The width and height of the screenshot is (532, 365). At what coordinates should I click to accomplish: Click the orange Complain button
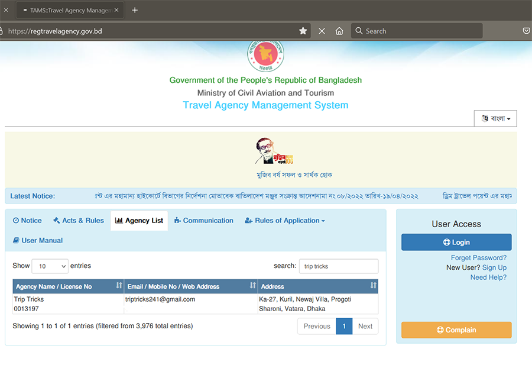click(456, 330)
